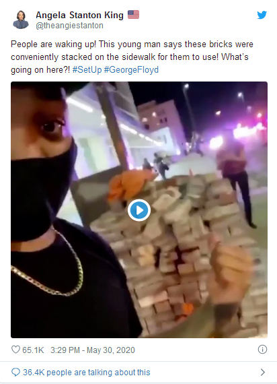Screen dimensions: 277x384
Task: Visit the @theangiestanton handle
Action: coord(69,26)
